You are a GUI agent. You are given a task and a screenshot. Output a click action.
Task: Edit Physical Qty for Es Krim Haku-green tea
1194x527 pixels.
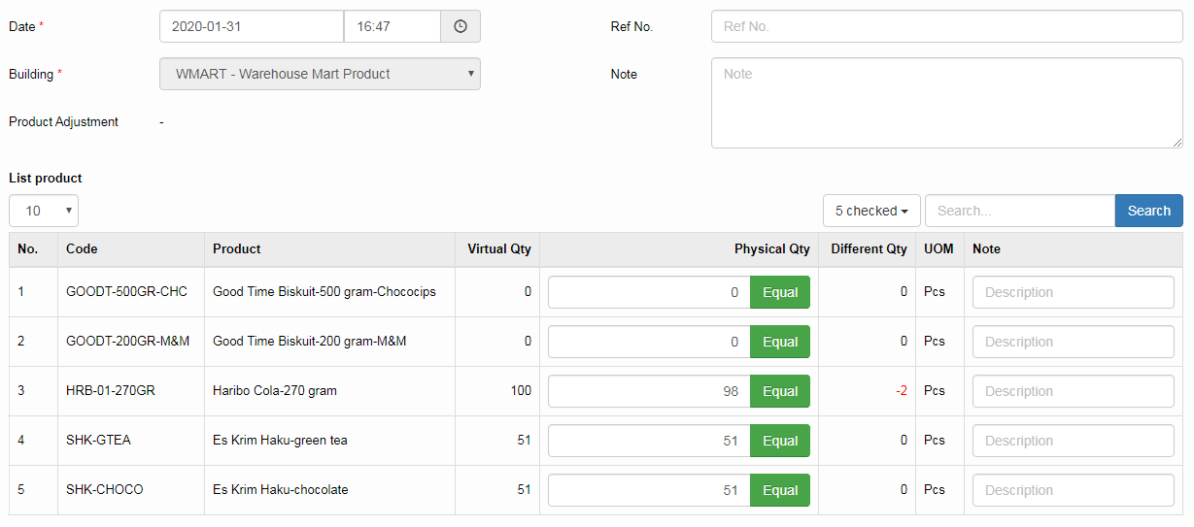click(649, 441)
